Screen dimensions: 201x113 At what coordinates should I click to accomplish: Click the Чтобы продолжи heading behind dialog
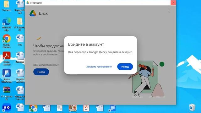[x=49, y=46]
